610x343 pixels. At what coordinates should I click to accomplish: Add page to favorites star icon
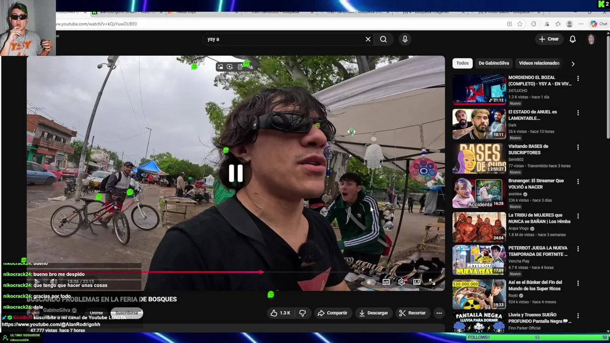(520, 24)
